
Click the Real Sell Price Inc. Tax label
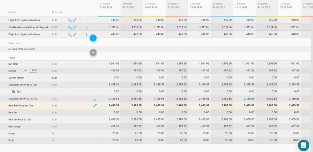coord(21,106)
